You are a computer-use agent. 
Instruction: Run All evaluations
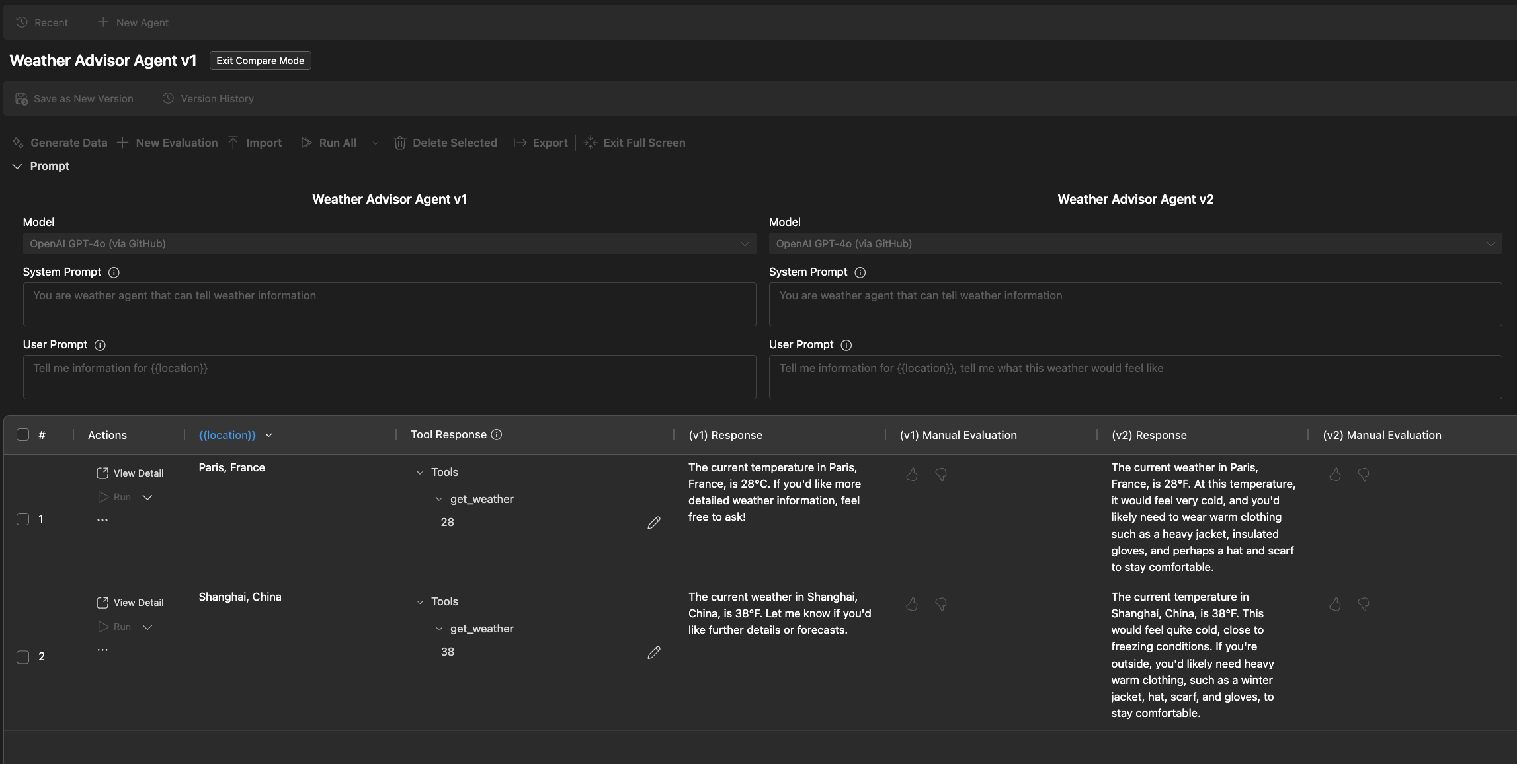(x=329, y=143)
